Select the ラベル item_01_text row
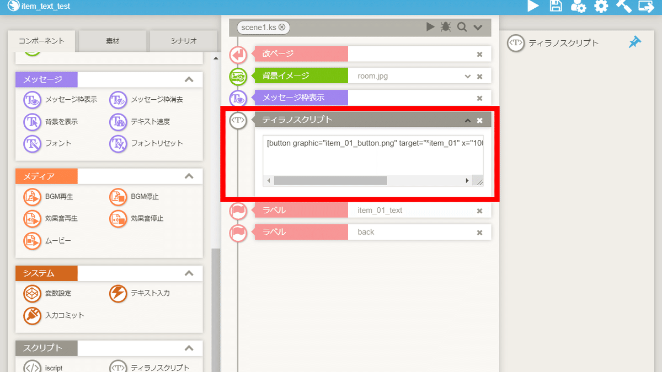 [x=372, y=211]
